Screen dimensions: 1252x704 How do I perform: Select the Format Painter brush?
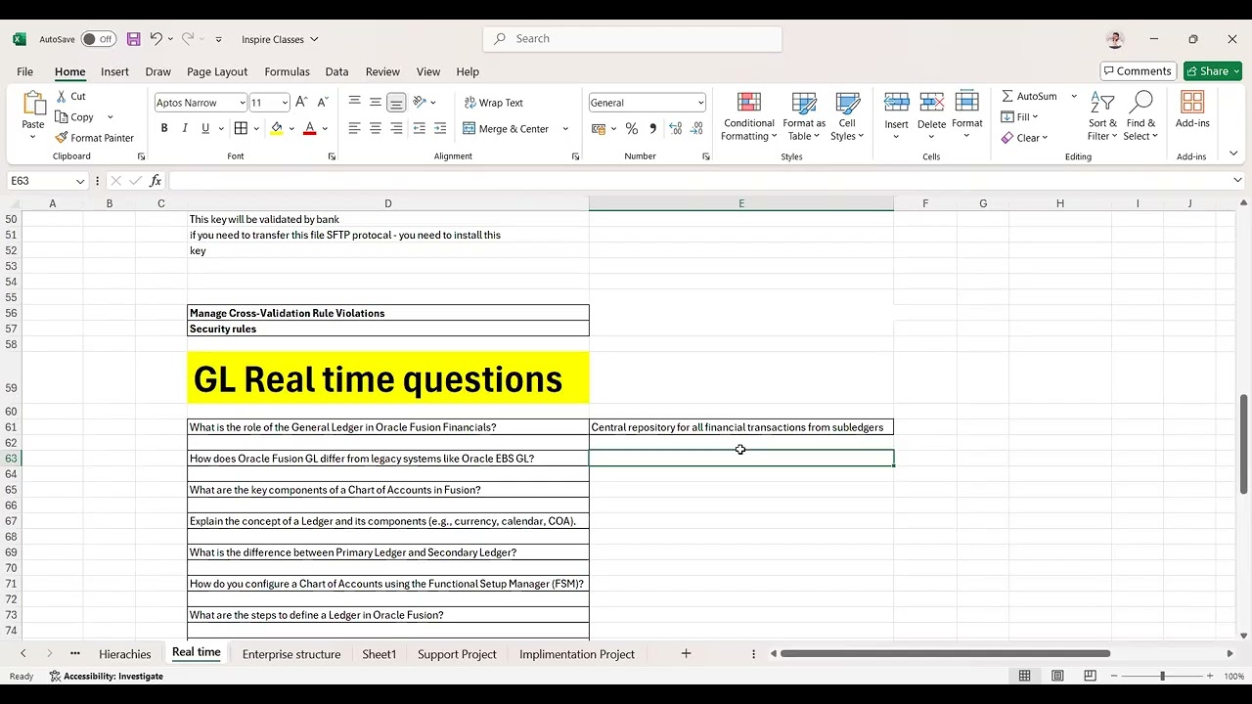pos(62,138)
